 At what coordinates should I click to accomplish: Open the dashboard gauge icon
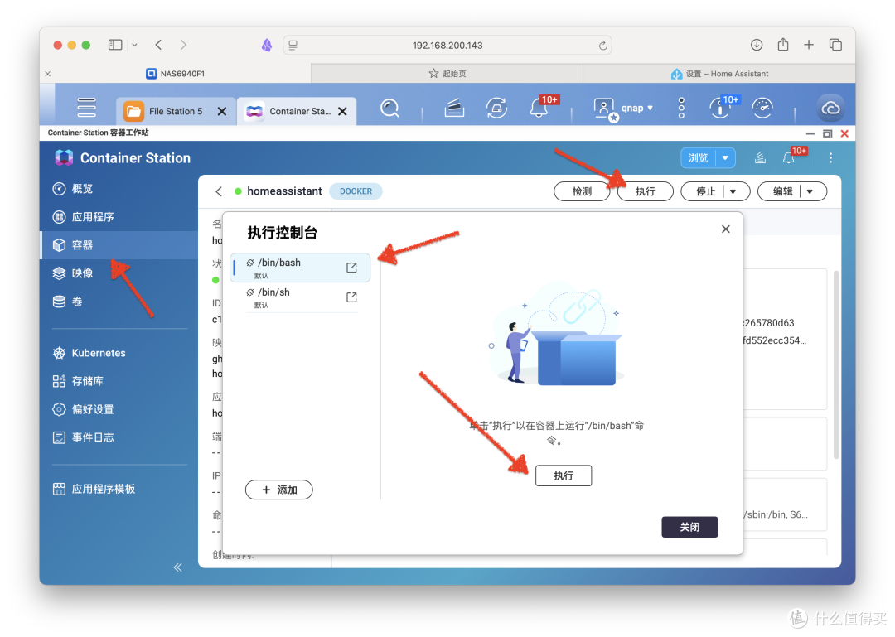tap(762, 108)
